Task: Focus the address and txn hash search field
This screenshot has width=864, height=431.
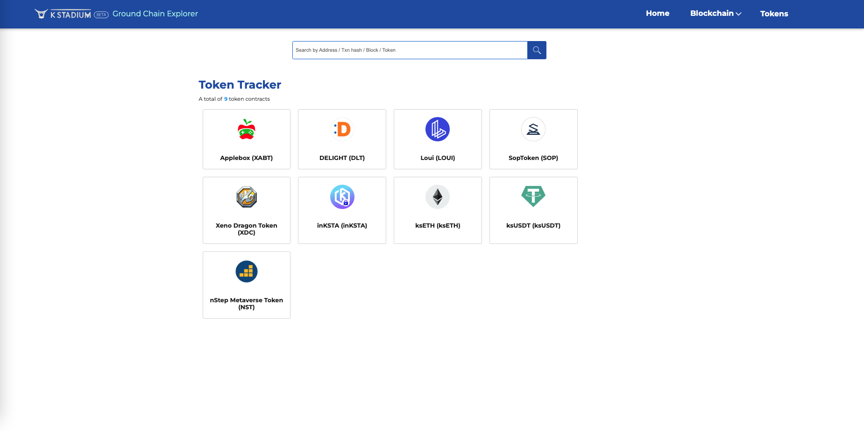Action: (410, 50)
